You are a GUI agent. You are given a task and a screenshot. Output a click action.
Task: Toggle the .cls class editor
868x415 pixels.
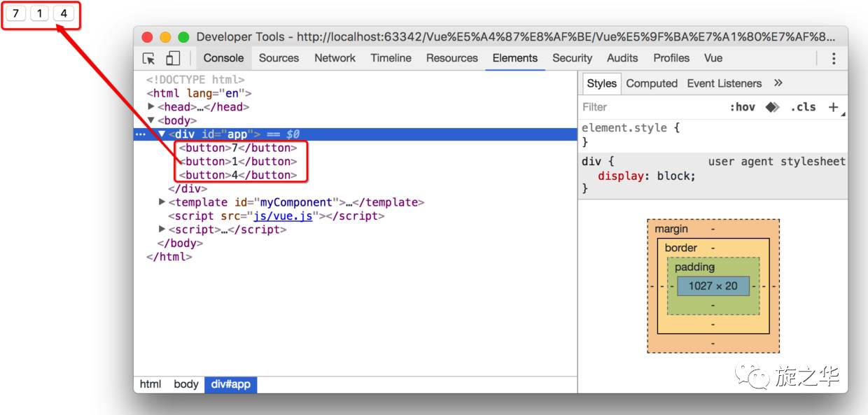coord(803,107)
